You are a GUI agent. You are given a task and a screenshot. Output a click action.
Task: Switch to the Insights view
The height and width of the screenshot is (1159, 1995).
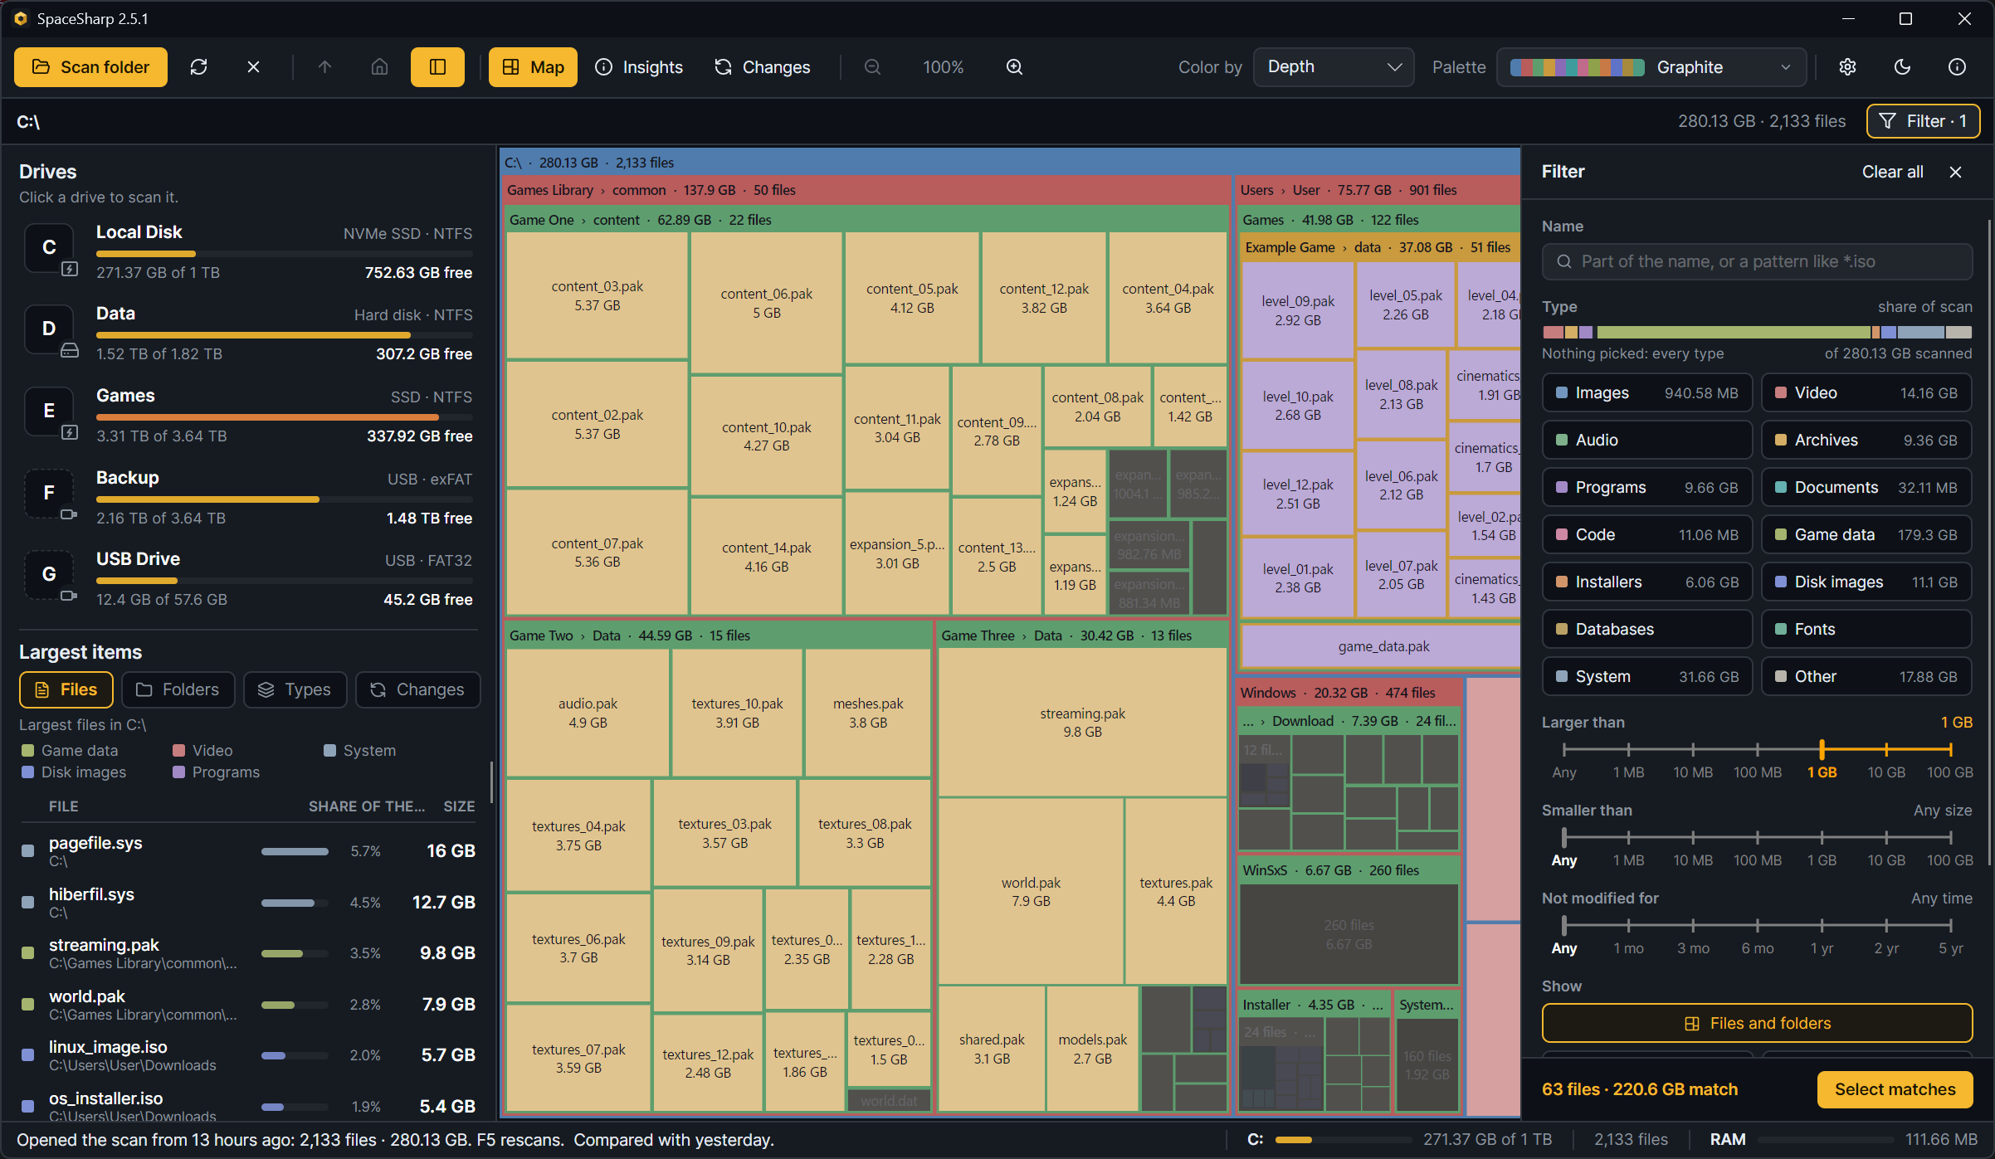(x=639, y=67)
